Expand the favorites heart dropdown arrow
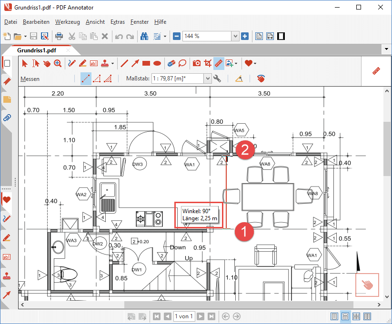The height and width of the screenshot is (324, 392). (x=255, y=63)
